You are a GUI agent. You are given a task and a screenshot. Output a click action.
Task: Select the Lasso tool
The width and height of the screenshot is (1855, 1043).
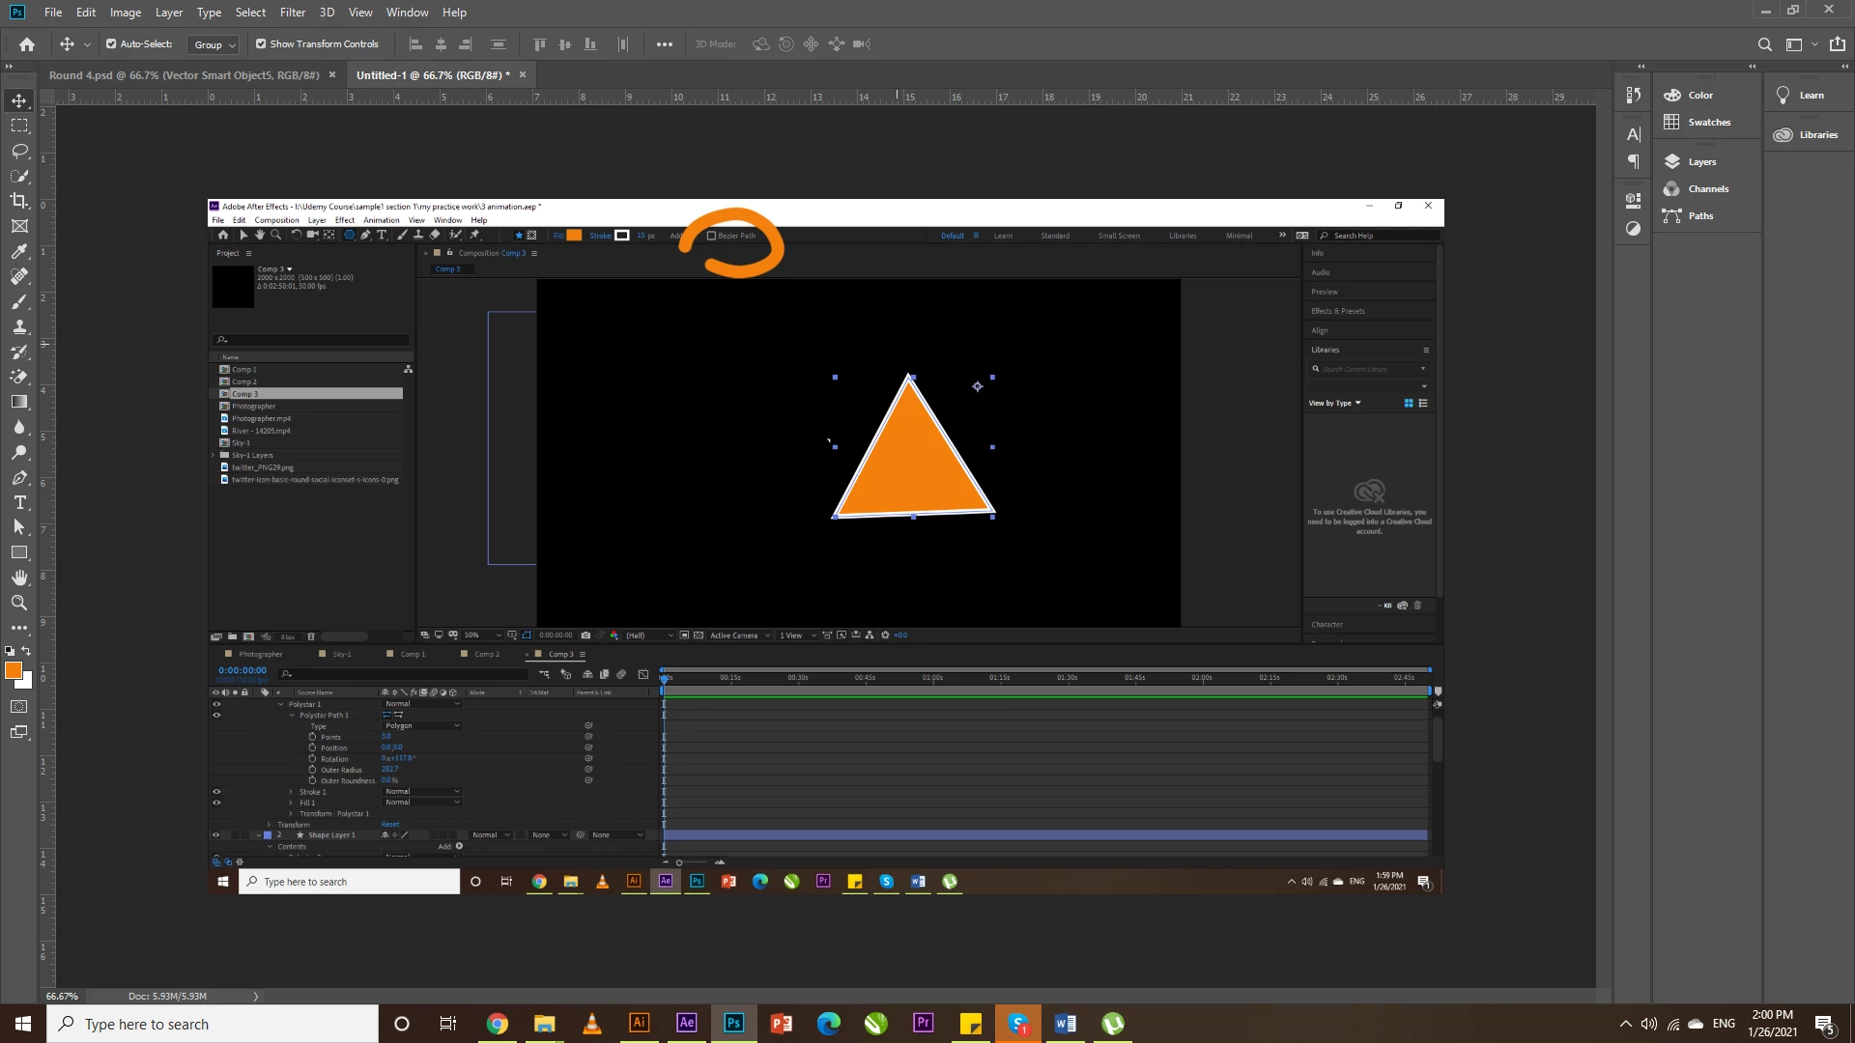coord(19,151)
